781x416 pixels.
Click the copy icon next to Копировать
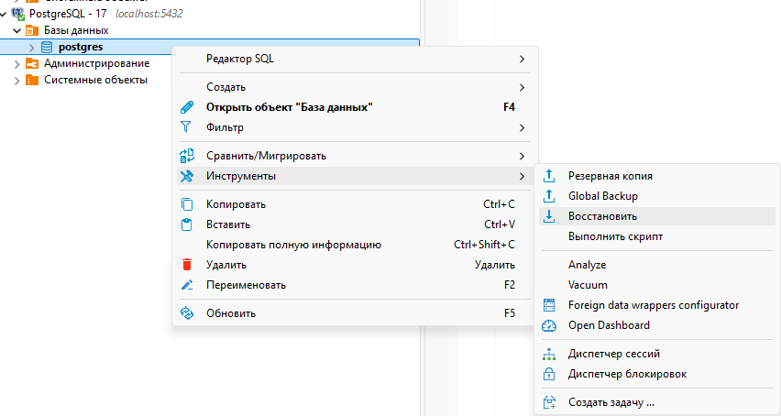pos(187,204)
